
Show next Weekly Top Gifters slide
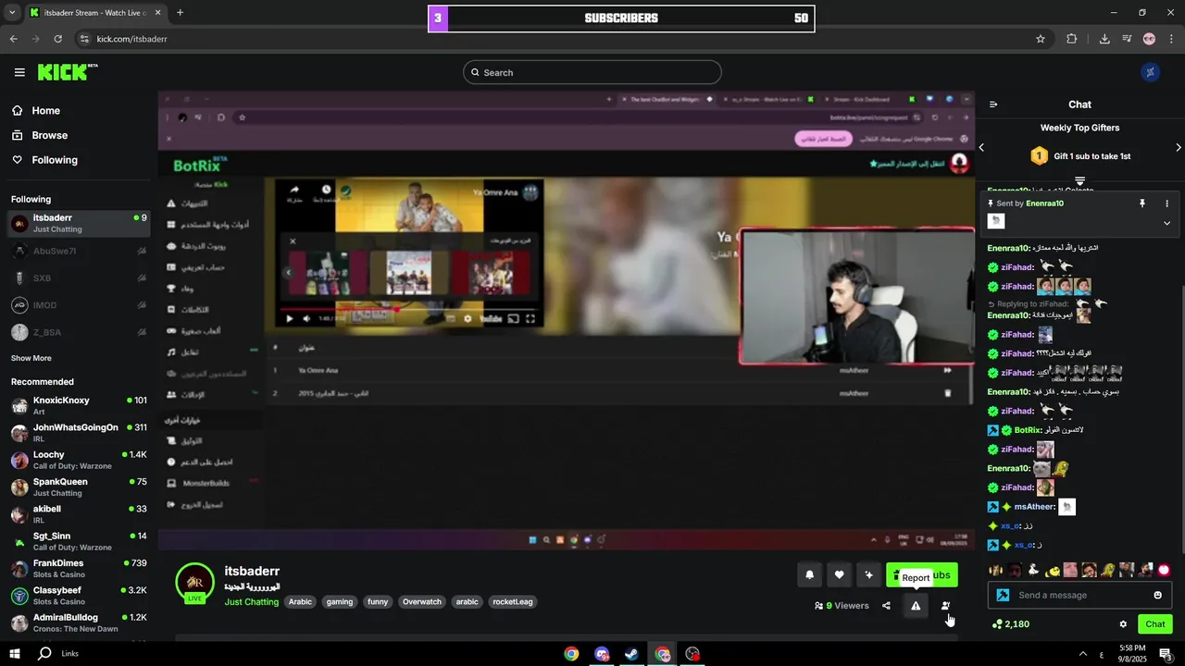[1179, 147]
